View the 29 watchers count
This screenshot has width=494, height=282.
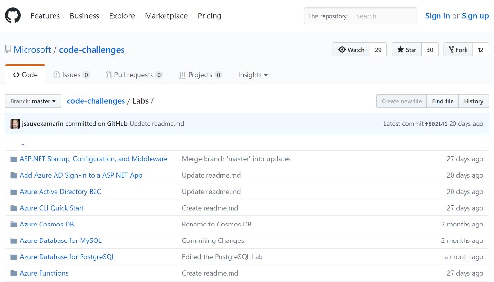[378, 50]
